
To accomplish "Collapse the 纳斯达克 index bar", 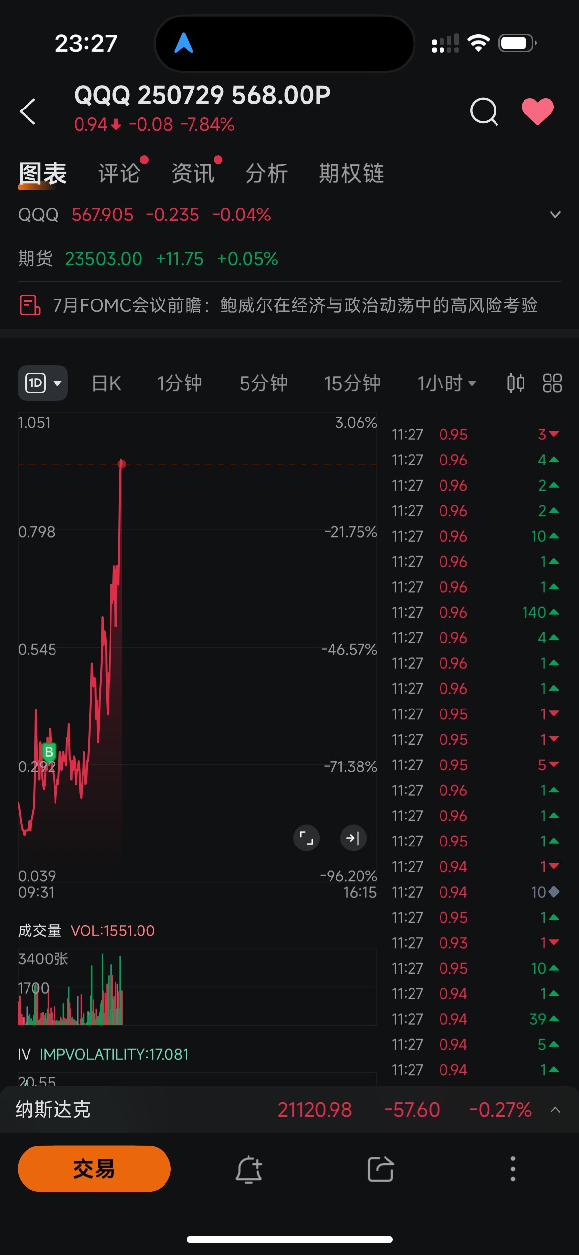I will [x=555, y=1110].
